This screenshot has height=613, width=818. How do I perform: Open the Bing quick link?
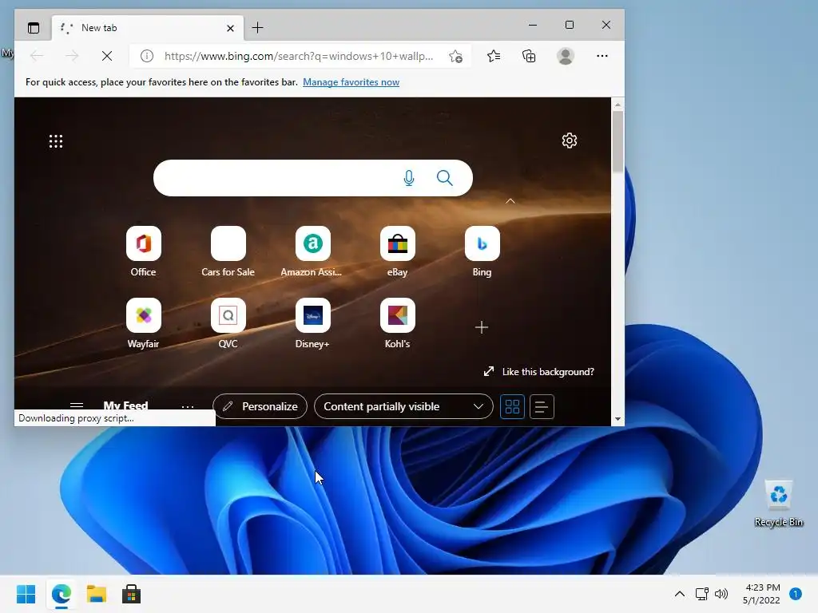(482, 251)
